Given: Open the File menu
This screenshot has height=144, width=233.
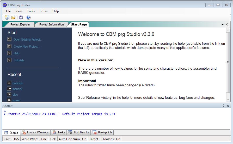Looking at the screenshot, I should [x=8, y=11].
